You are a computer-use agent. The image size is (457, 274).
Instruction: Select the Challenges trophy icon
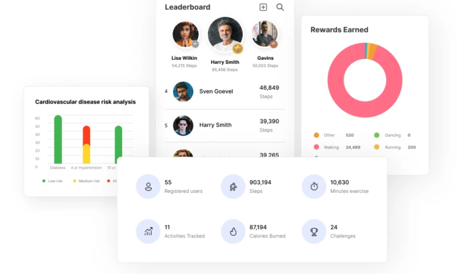(314, 231)
